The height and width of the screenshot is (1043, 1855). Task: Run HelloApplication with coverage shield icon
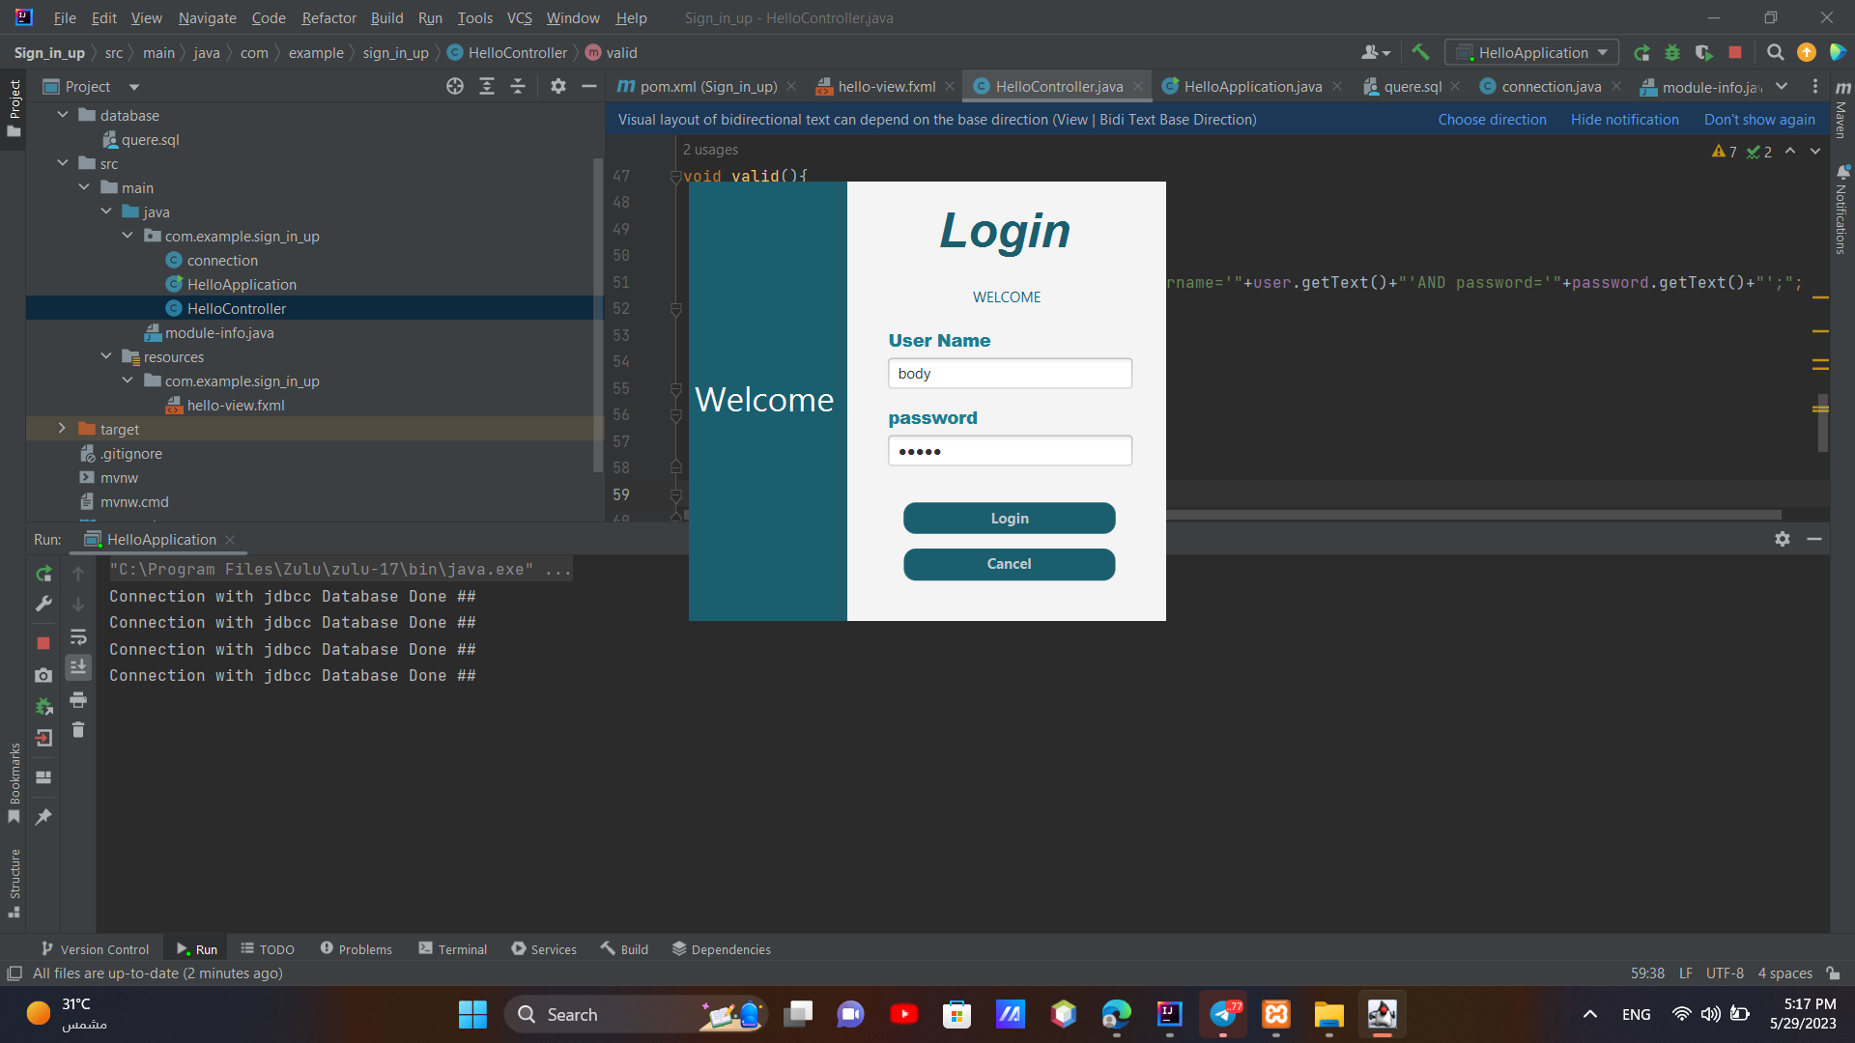tap(1703, 53)
